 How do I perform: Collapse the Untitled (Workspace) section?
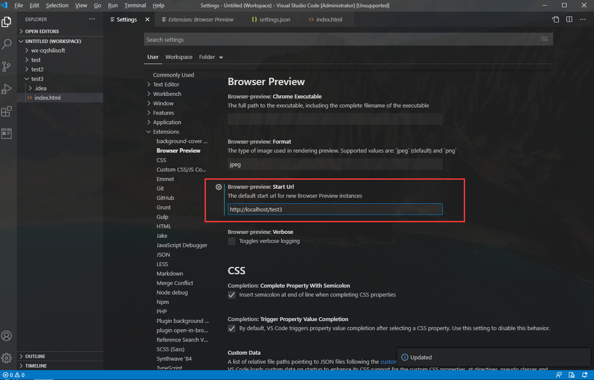(60, 41)
